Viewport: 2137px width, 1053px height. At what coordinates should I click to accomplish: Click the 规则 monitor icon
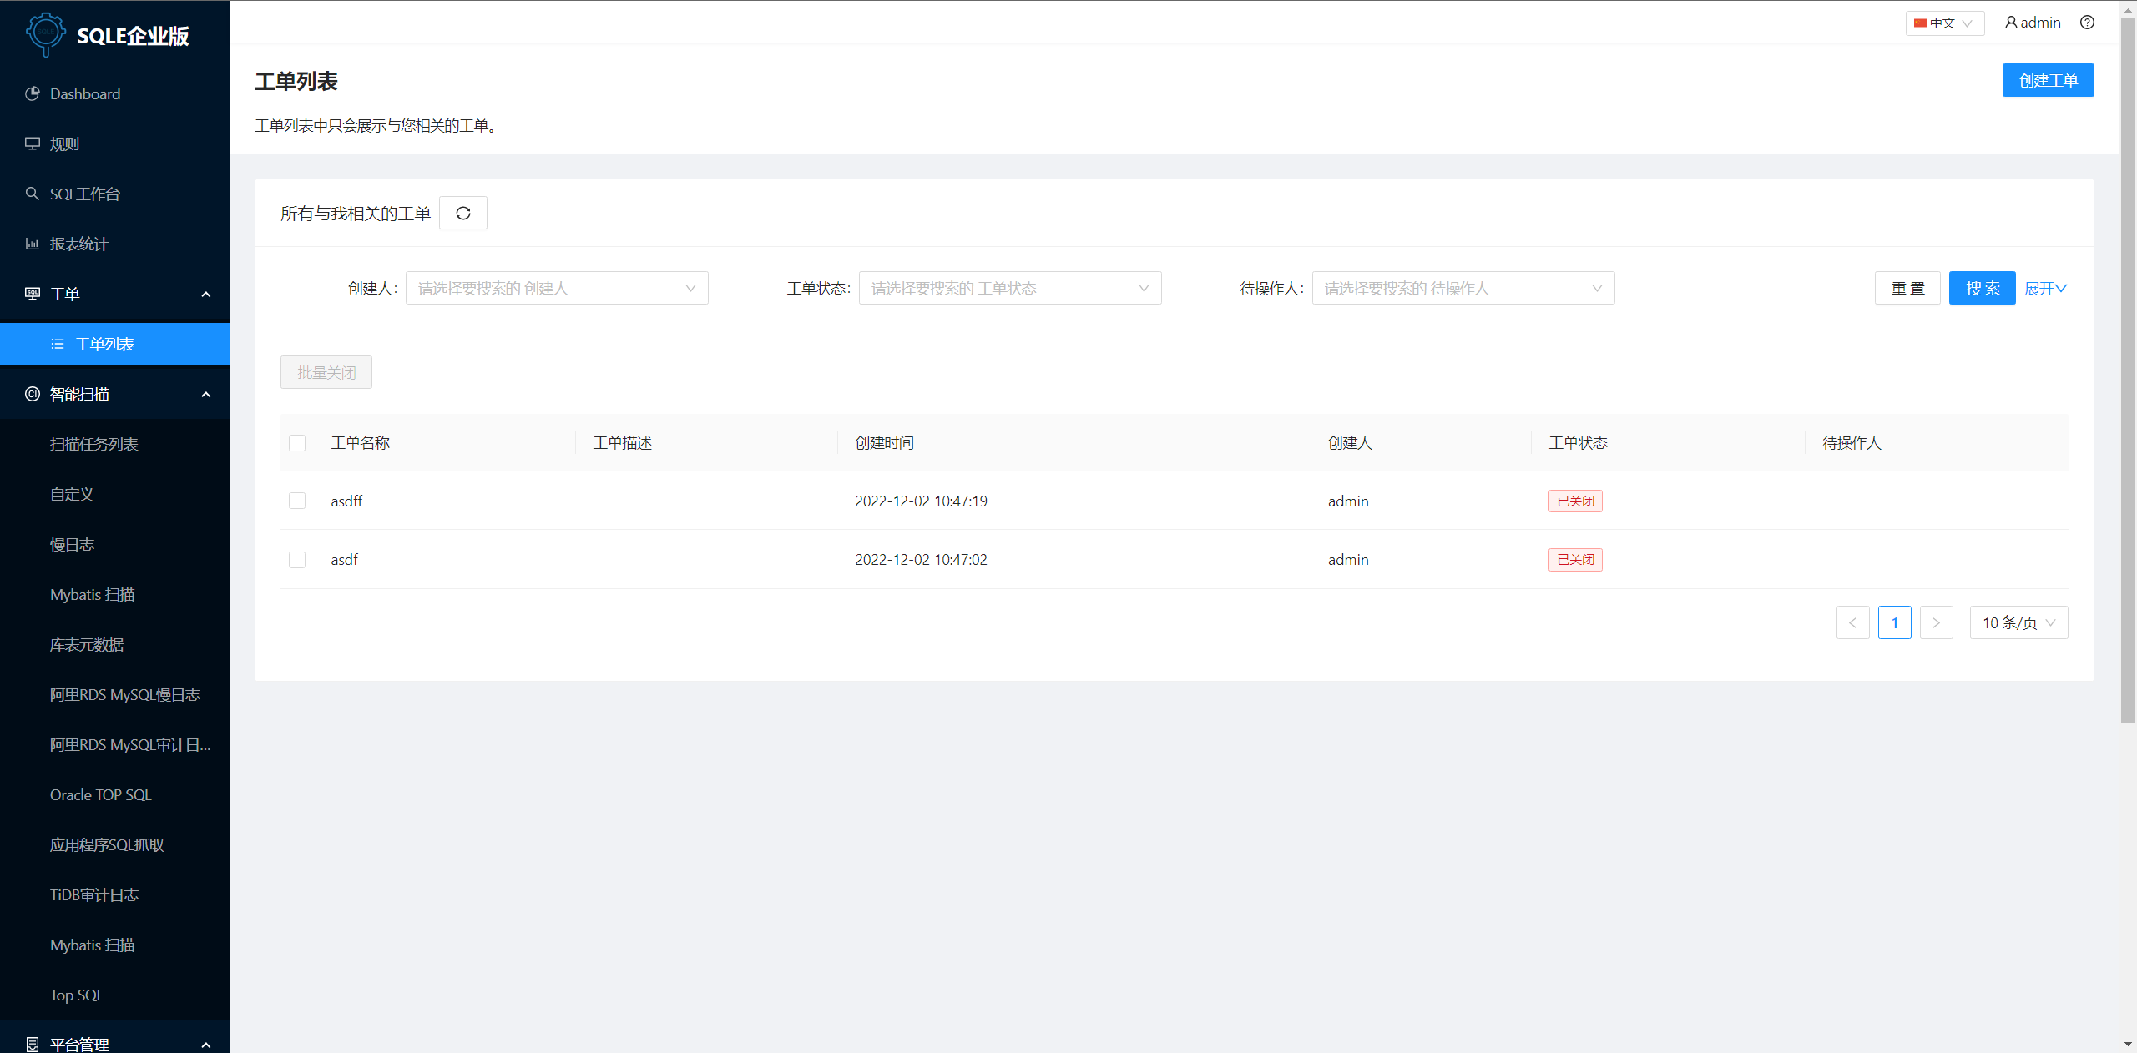(33, 144)
